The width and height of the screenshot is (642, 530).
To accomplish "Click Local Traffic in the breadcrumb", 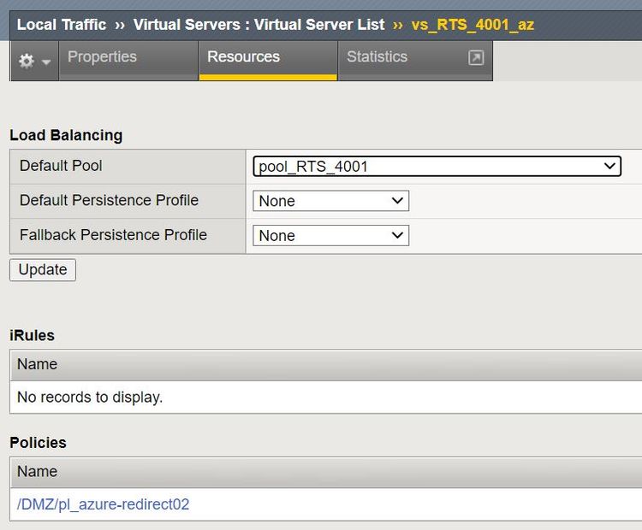I will (x=62, y=25).
